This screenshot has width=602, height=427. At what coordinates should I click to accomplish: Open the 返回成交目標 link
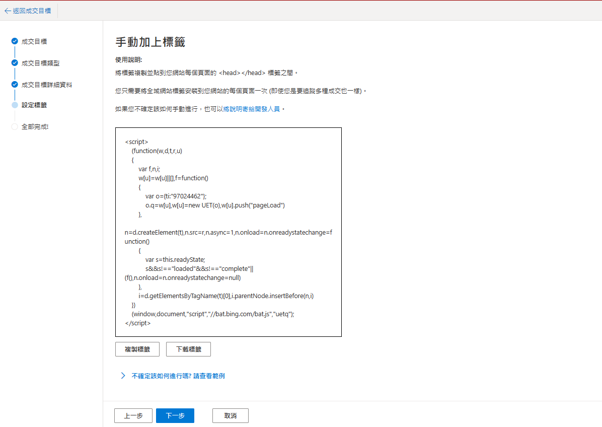coord(32,11)
